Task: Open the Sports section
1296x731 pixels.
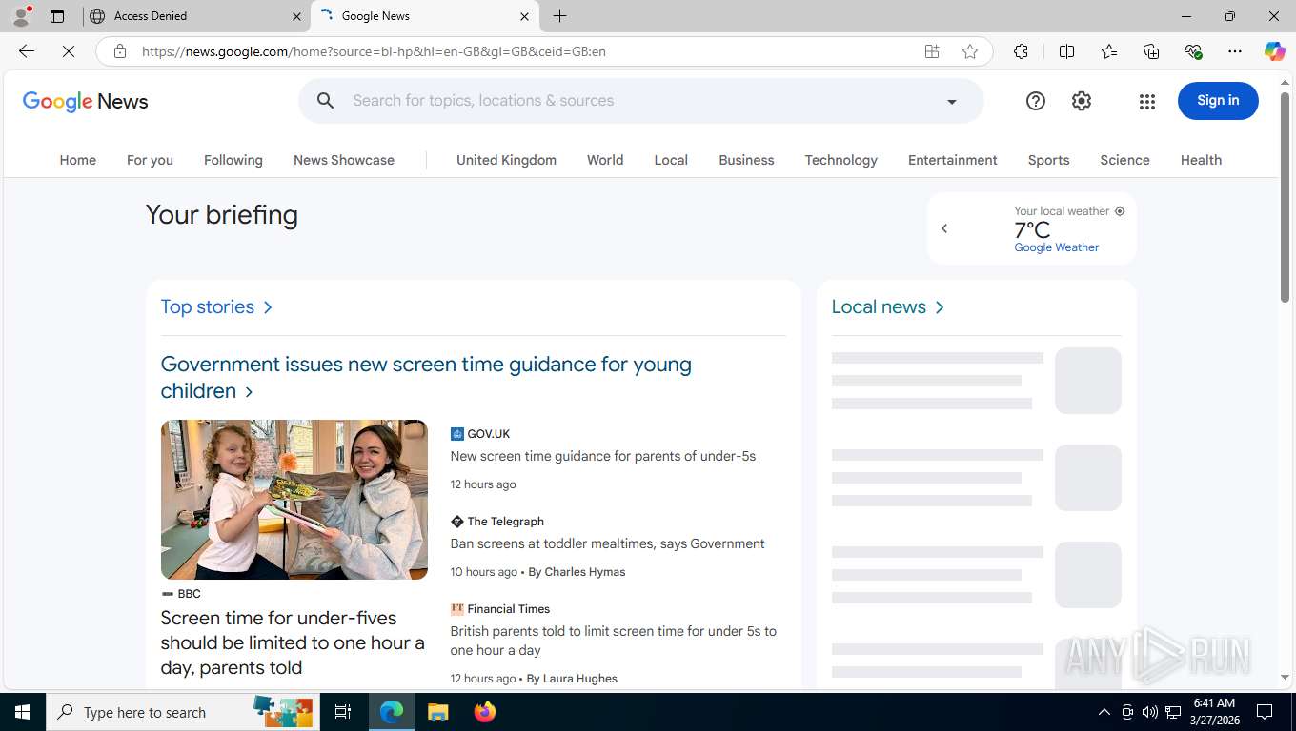Action: coord(1049,160)
